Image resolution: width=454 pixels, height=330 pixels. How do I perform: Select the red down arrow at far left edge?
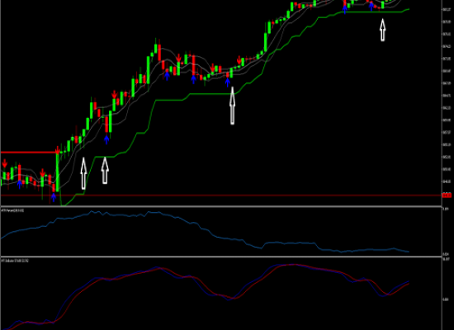click(x=5, y=163)
